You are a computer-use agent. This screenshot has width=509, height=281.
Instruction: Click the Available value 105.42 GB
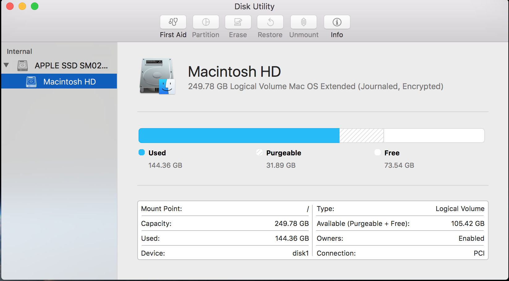pyautogui.click(x=468, y=223)
